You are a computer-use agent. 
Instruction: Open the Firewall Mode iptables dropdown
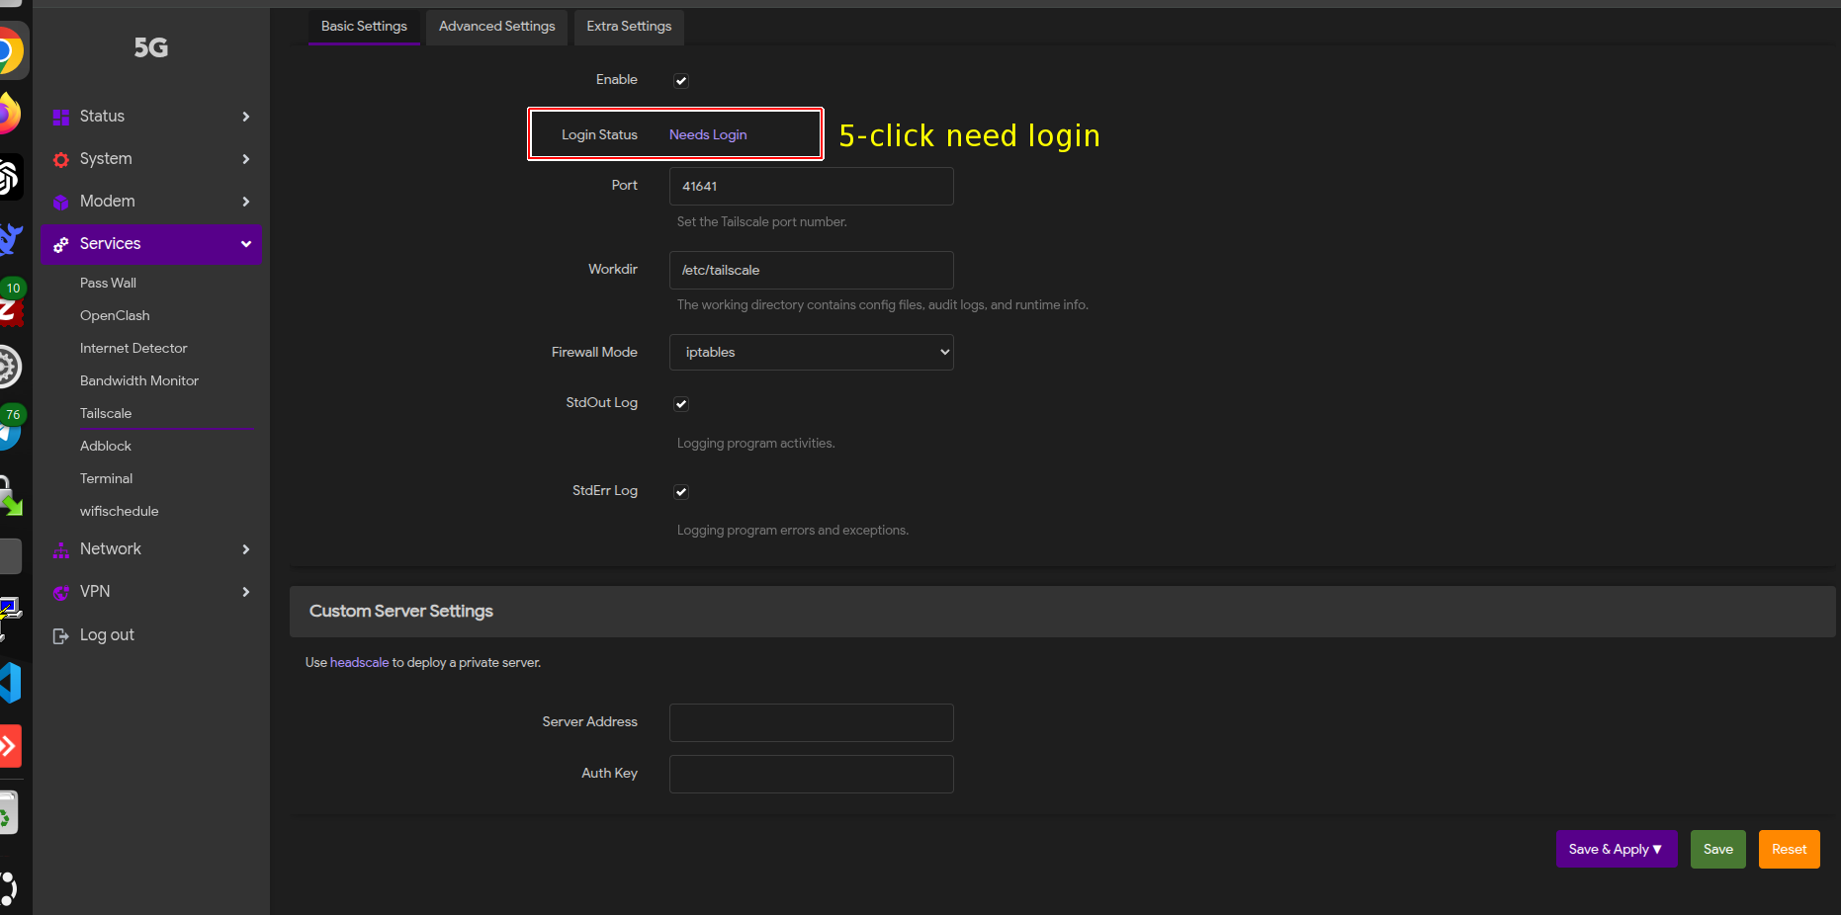(x=812, y=353)
